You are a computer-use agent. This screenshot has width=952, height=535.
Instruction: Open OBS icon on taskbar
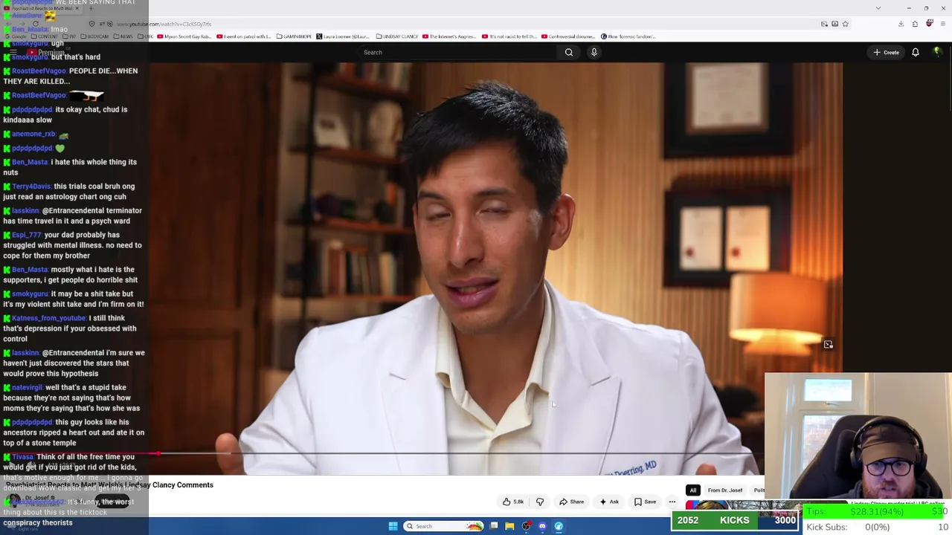(x=526, y=526)
